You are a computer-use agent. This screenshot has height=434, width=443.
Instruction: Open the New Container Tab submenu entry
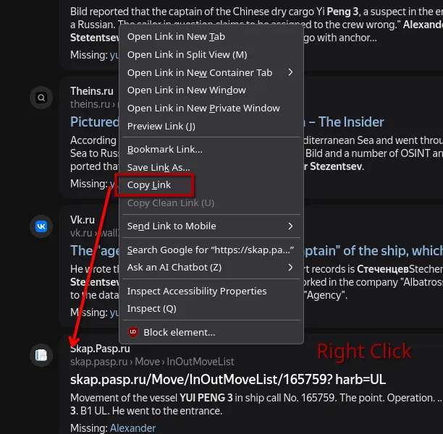211,73
